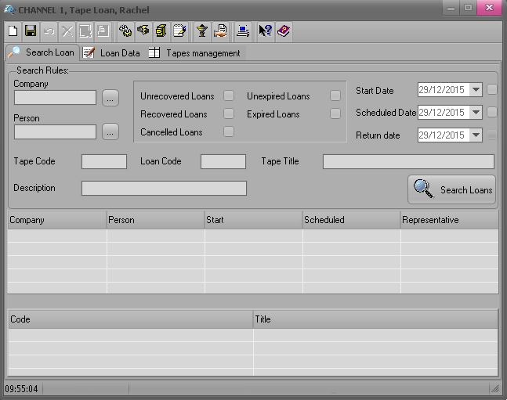
Task: Open the purple help book icon
Action: (284, 31)
